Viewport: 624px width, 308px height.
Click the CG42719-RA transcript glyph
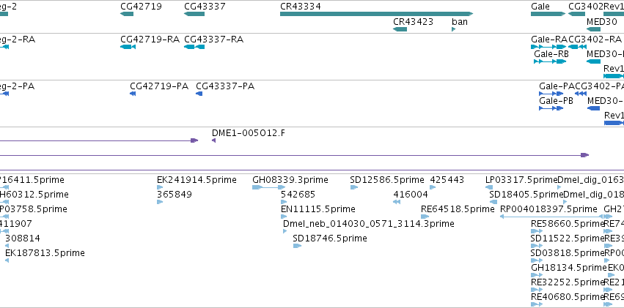[128, 47]
